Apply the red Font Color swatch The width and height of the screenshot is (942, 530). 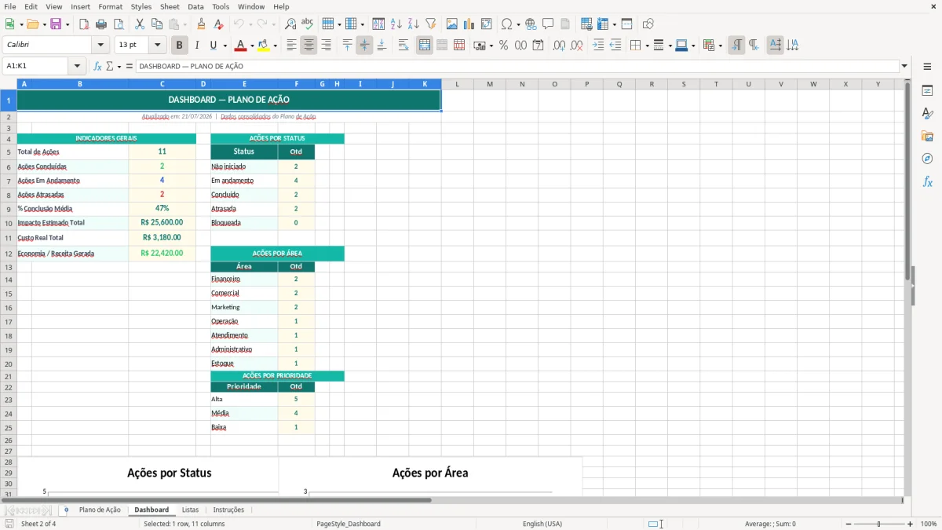tap(240, 46)
